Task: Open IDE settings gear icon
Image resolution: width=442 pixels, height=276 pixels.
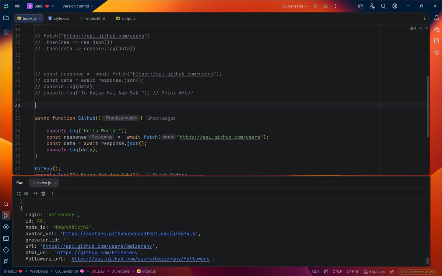Action: click(x=395, y=6)
